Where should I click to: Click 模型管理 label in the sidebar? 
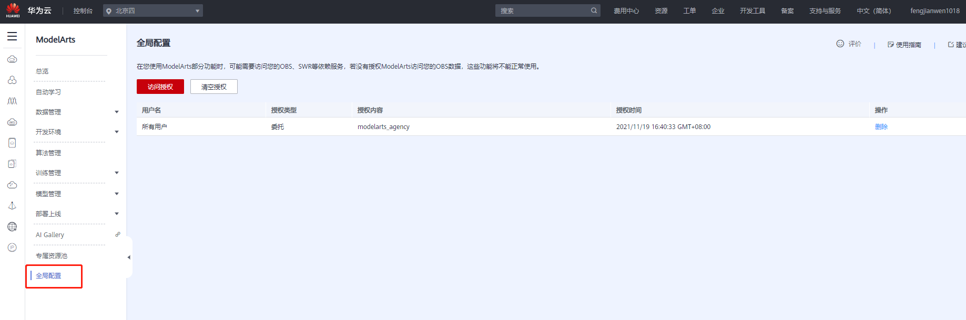[x=48, y=194]
